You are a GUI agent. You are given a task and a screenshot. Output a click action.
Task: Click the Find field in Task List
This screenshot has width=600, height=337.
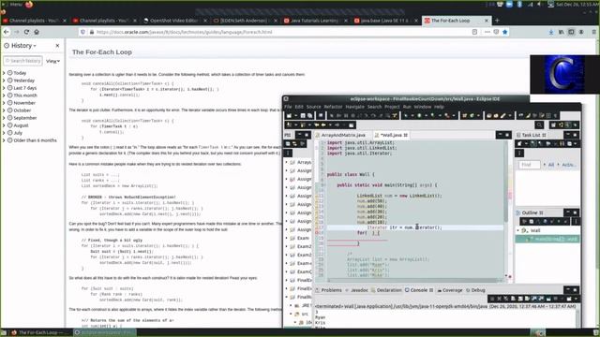click(x=529, y=165)
